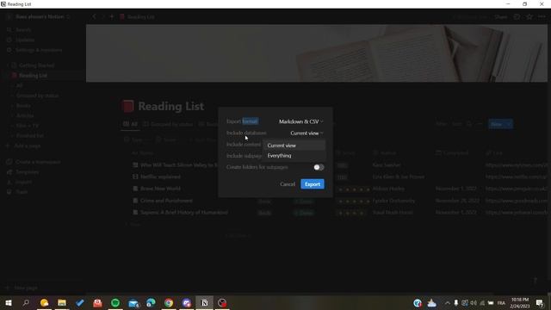Open the workspace switcher at sidebar top
This screenshot has height=310, width=551.
pos(40,17)
